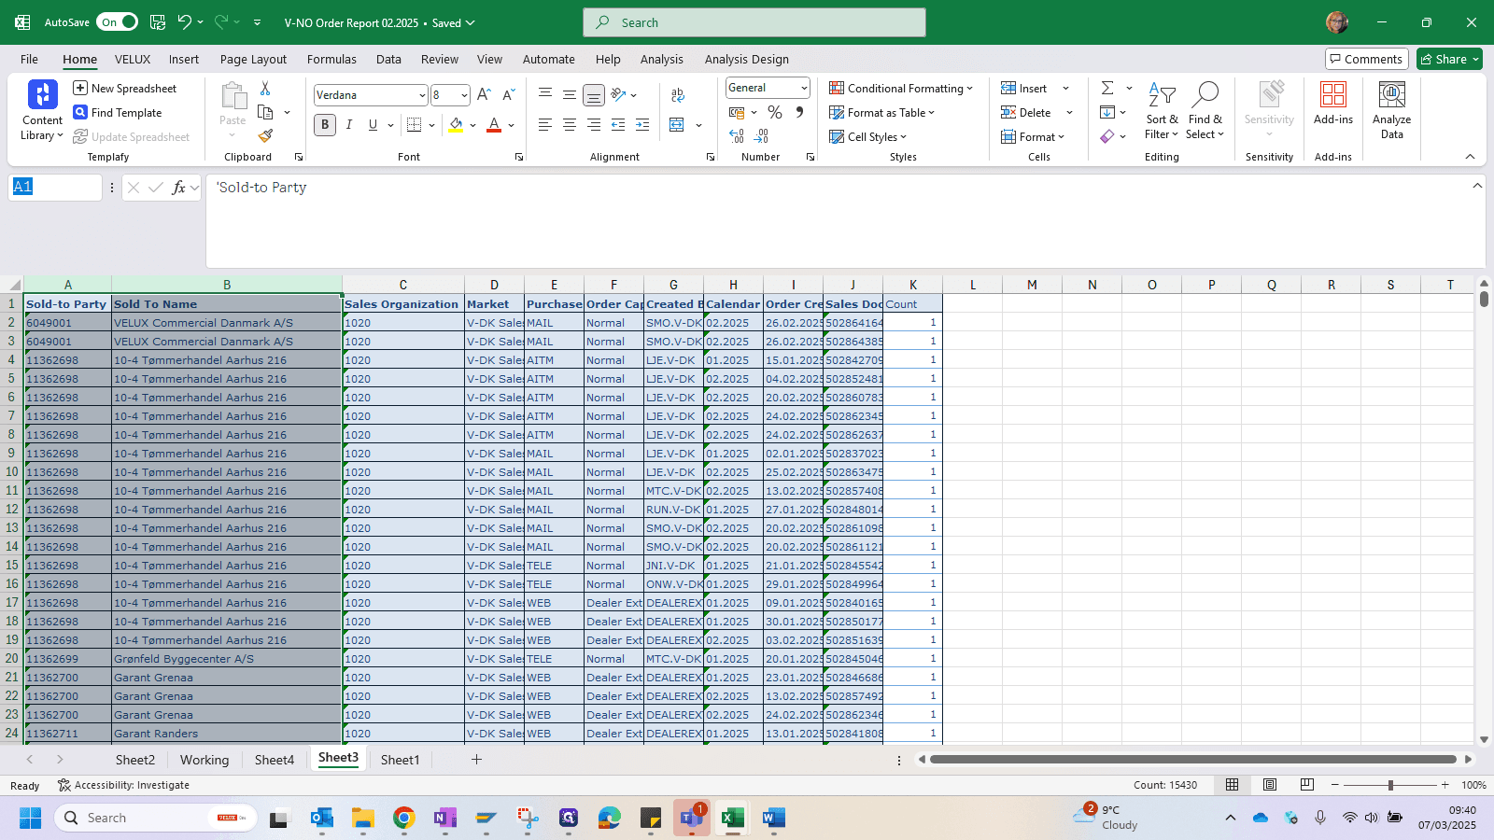Toggle Bold formatting

tap(325, 125)
